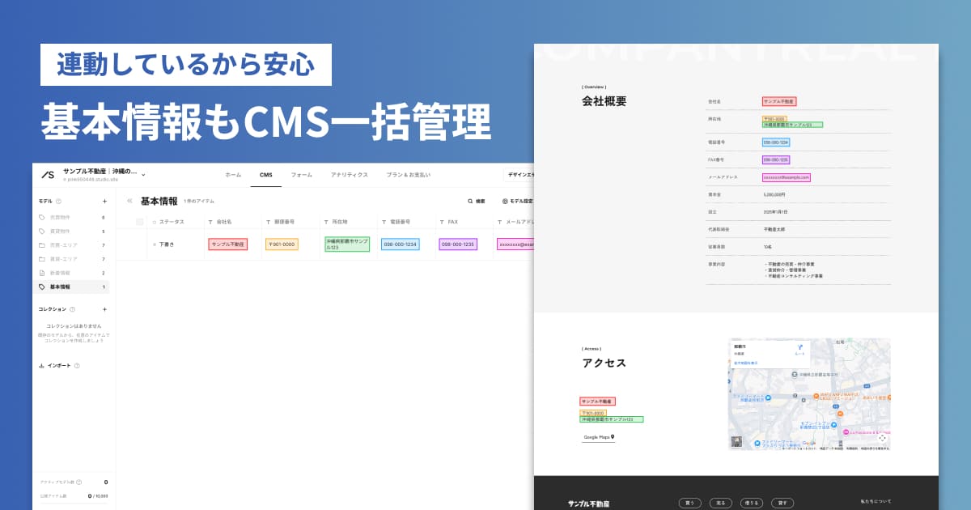Image resolution: width=971 pixels, height=510 pixels.
Task: Collapse the 基本情報 list with the double chevron
Action: click(x=129, y=200)
